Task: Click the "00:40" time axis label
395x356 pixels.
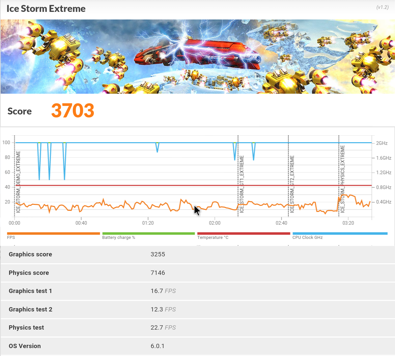Action: click(x=81, y=223)
